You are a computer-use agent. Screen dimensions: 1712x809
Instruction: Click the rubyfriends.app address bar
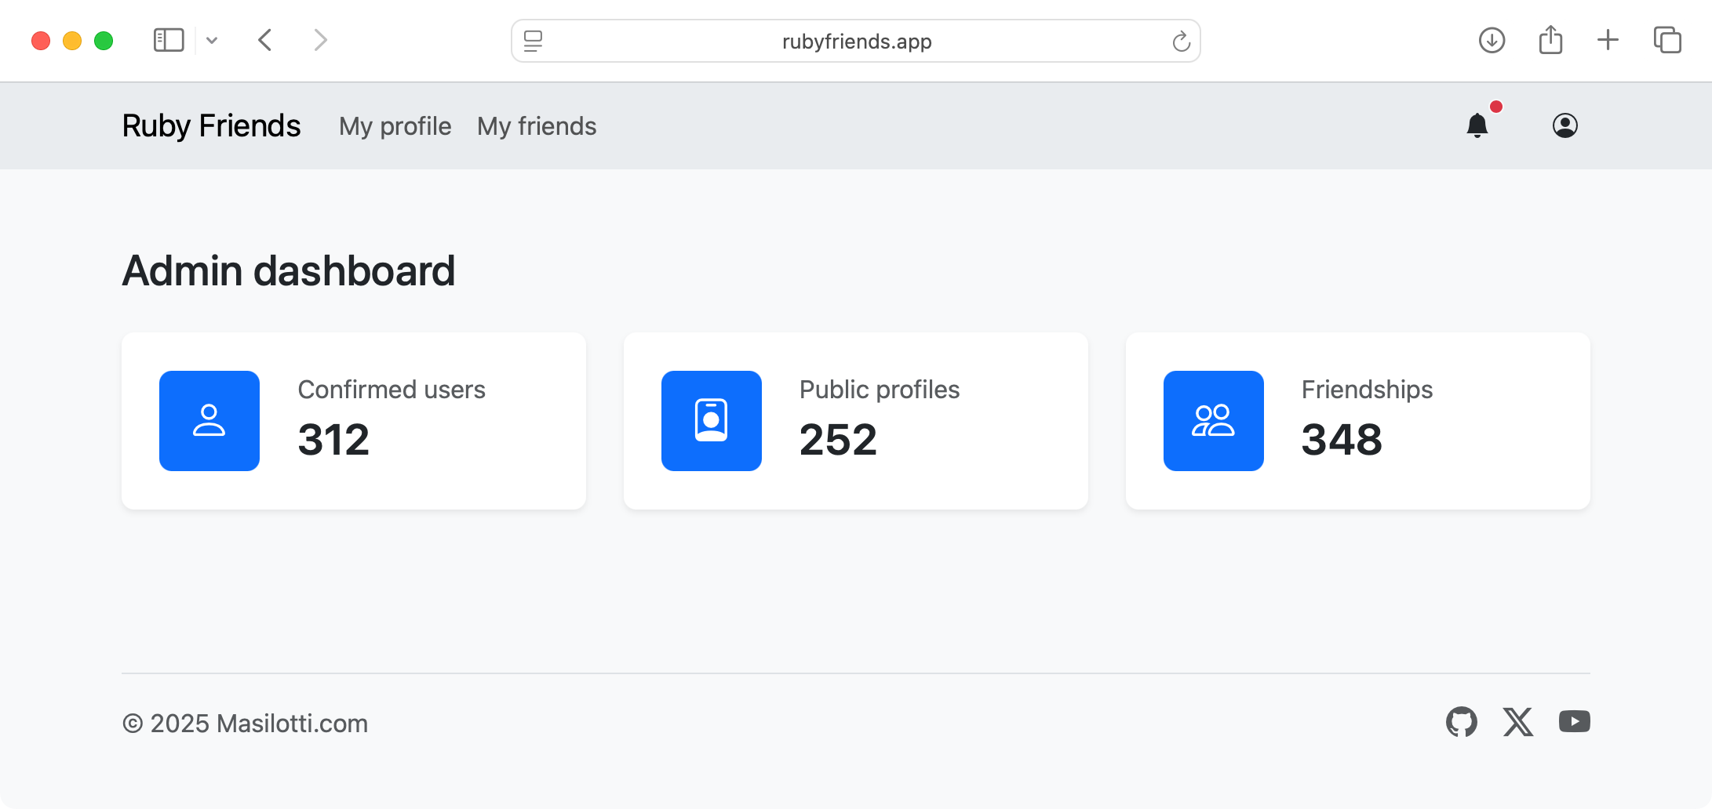click(x=856, y=41)
